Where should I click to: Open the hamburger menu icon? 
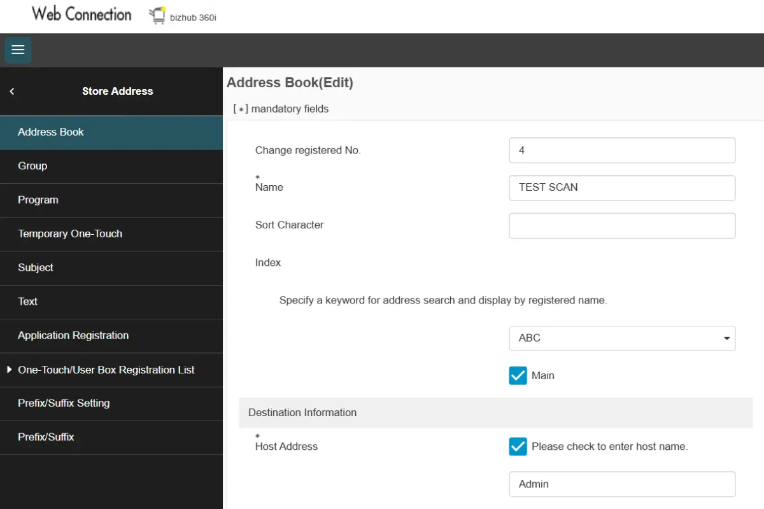click(x=18, y=50)
